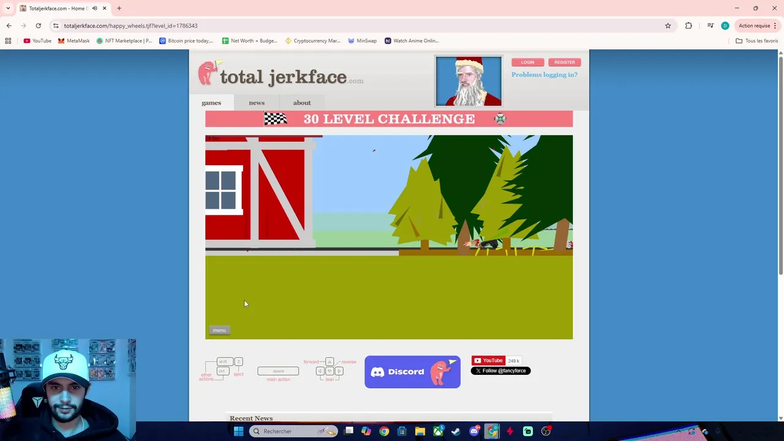Screen dimensions: 784x441
Task: Open MetaMask bookmark
Action: pos(73,41)
